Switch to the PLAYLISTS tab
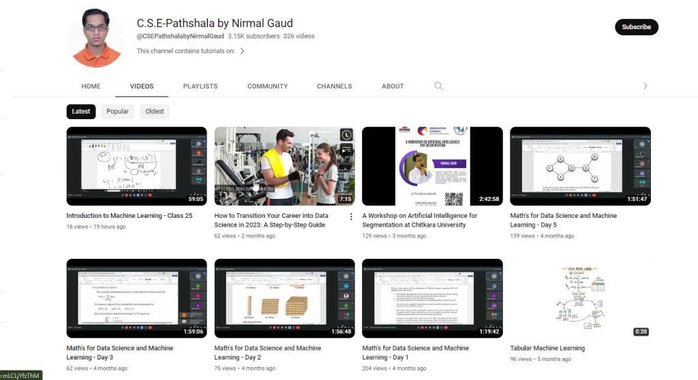The image size is (698, 380). point(200,86)
